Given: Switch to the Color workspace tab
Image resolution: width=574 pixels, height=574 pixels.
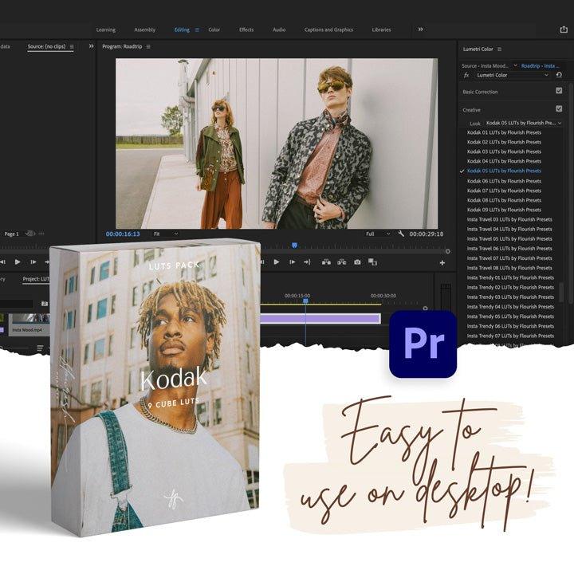Looking at the screenshot, I should (214, 29).
